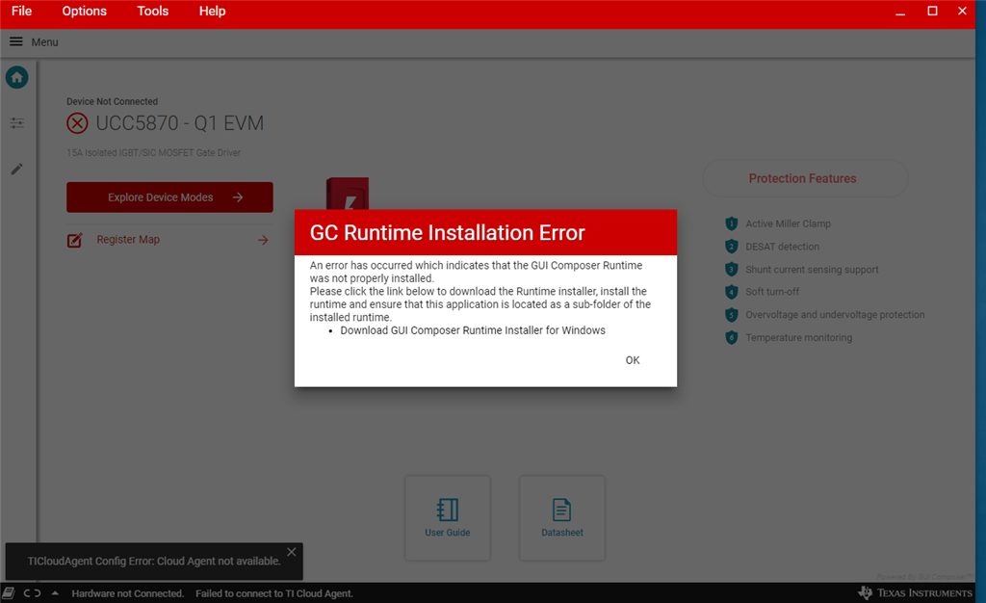The image size is (986, 603).
Task: Click 15A Isolated IGBT/SiC MOSFET Gate Driver subtitle
Action: [153, 153]
